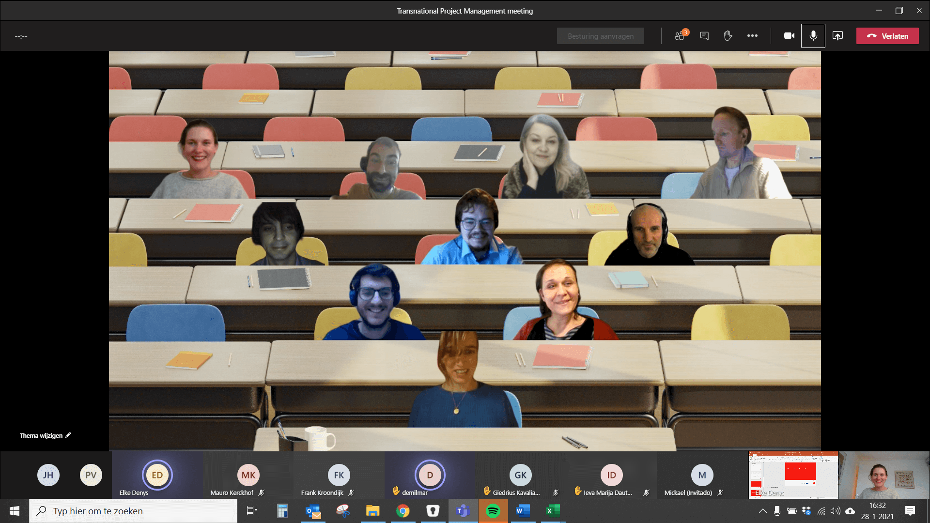Open the Windows notification center
This screenshot has width=930, height=523.
point(910,511)
